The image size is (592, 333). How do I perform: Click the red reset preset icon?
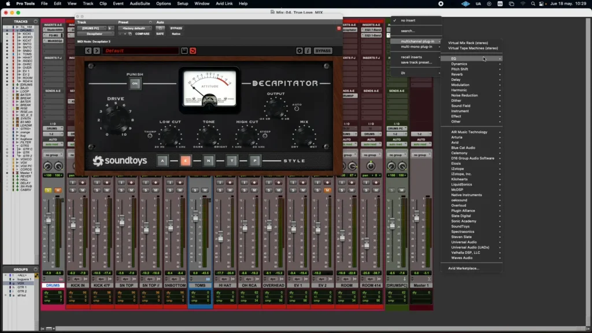pos(193,51)
